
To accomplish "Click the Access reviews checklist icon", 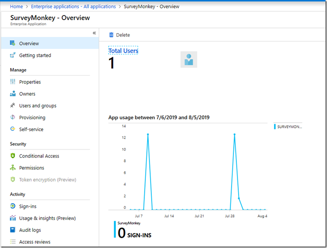I will (13, 242).
